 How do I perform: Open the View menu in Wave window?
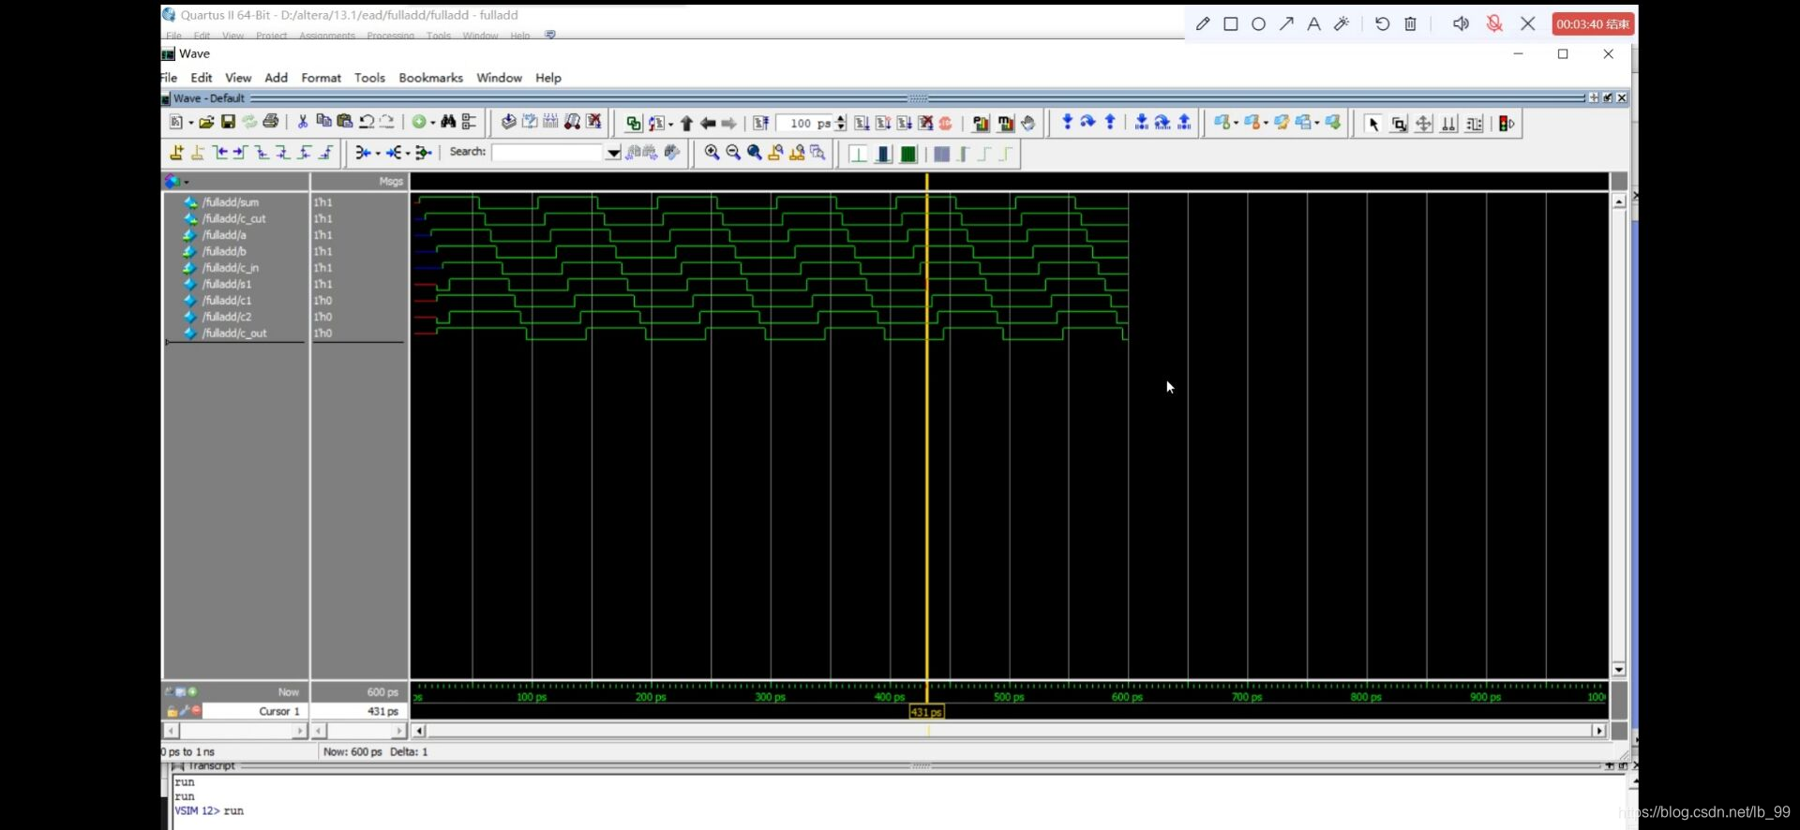pos(238,78)
